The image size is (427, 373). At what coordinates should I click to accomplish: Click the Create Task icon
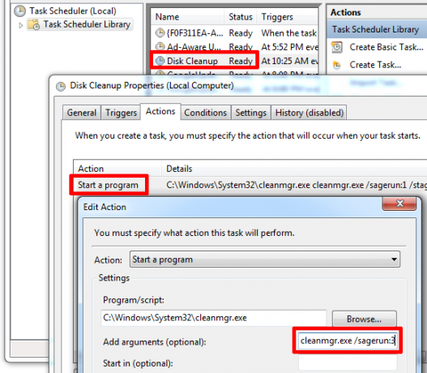coord(337,65)
